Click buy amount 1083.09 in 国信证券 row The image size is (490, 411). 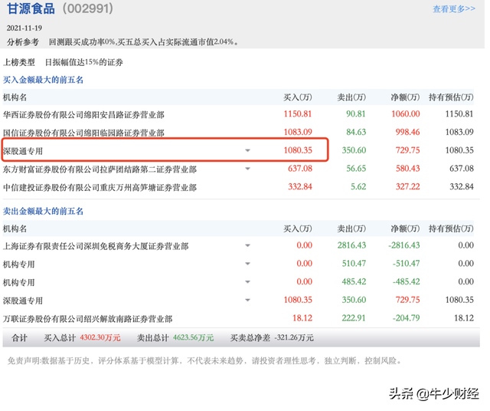298,132
